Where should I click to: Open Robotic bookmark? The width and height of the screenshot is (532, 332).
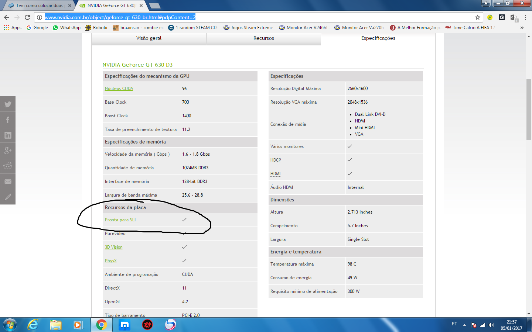[x=97, y=28]
